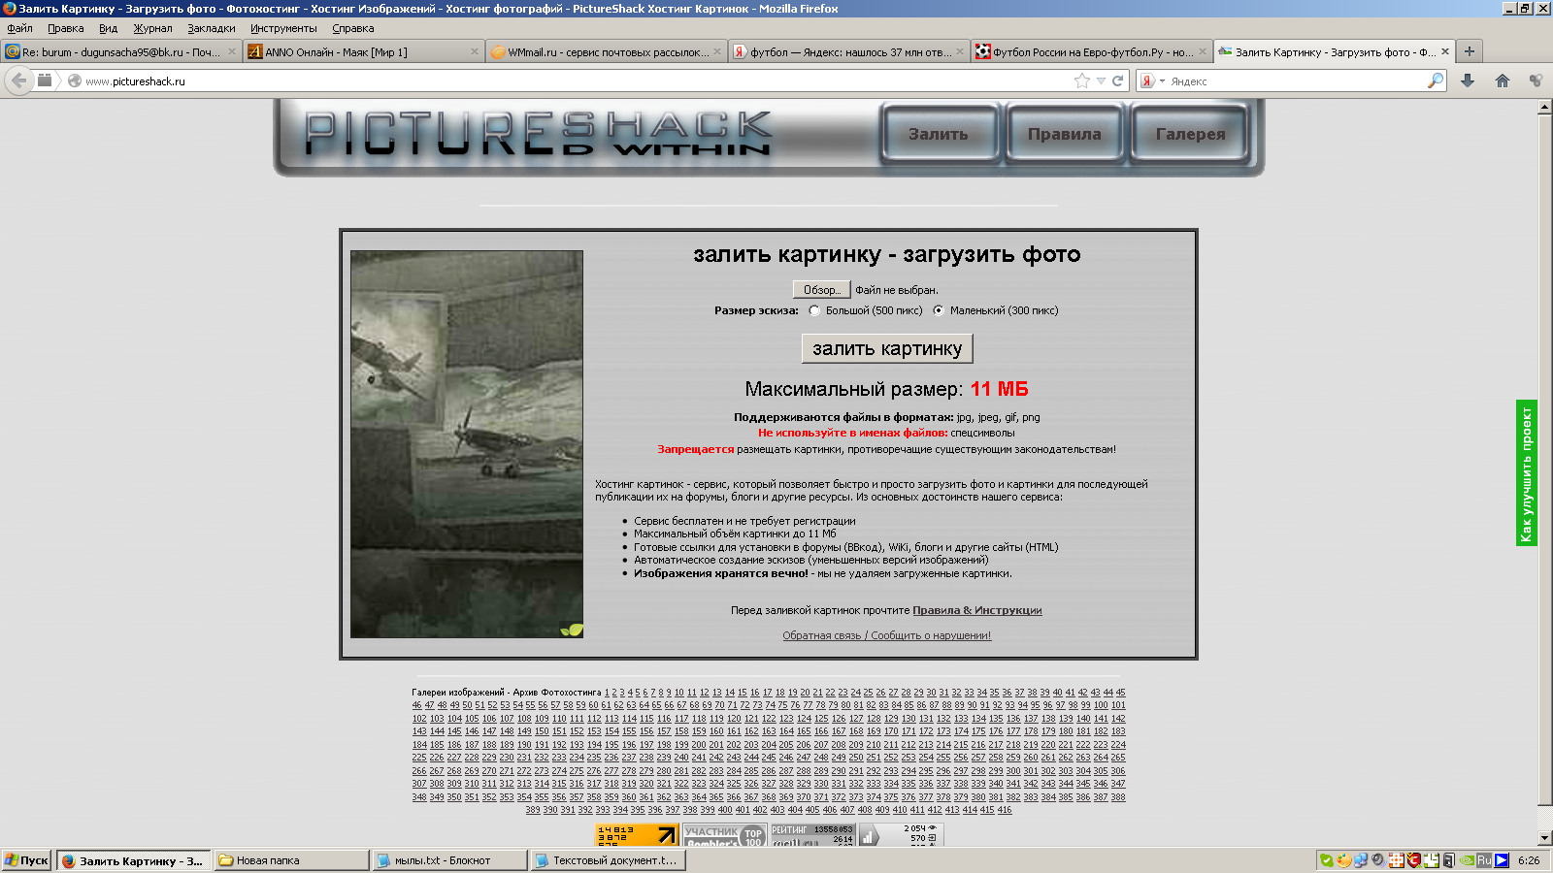Focus the Яндекс search input field
This screenshot has width=1553, height=873.
(1297, 81)
